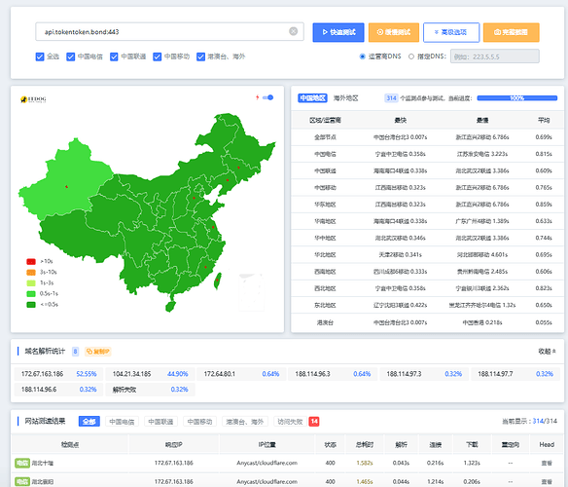The width and height of the screenshot is (568, 487).
Task: Click the 最快 column header
Action: tap(401, 120)
